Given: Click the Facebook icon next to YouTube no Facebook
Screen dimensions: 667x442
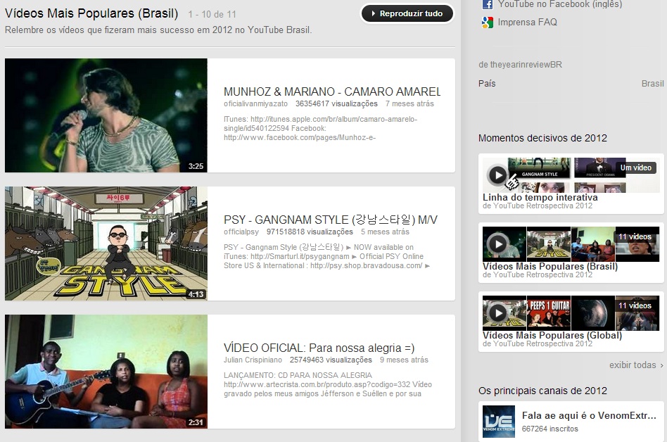Looking at the screenshot, I should 487,4.
